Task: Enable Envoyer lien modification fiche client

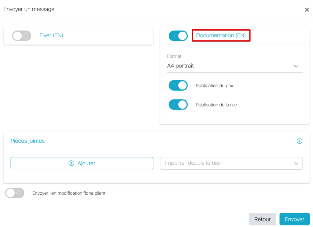Action: [15, 193]
